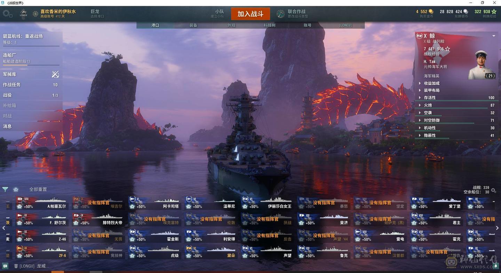This screenshot has height=273, width=501.
Task: Select the 虎级 ship
Action: pyautogui.click(x=154, y=252)
